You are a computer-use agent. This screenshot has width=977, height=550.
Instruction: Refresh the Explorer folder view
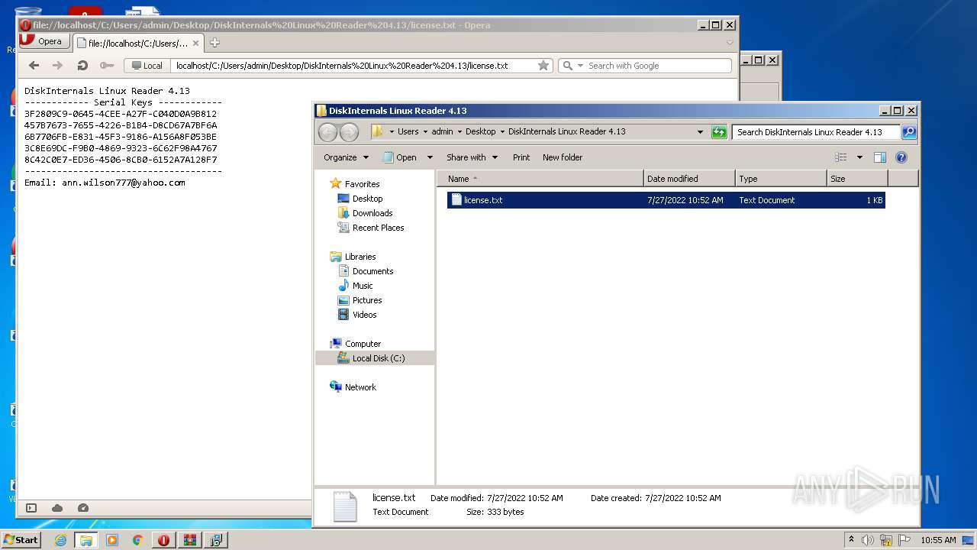718,131
